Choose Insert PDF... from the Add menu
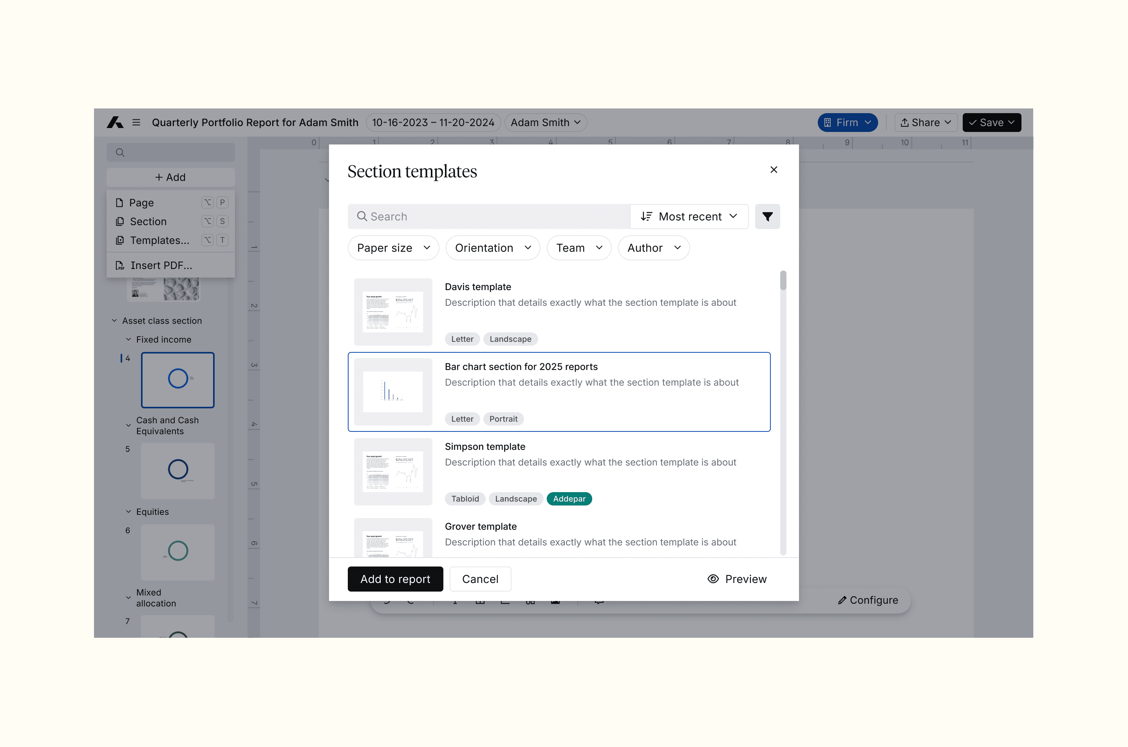 (x=171, y=265)
